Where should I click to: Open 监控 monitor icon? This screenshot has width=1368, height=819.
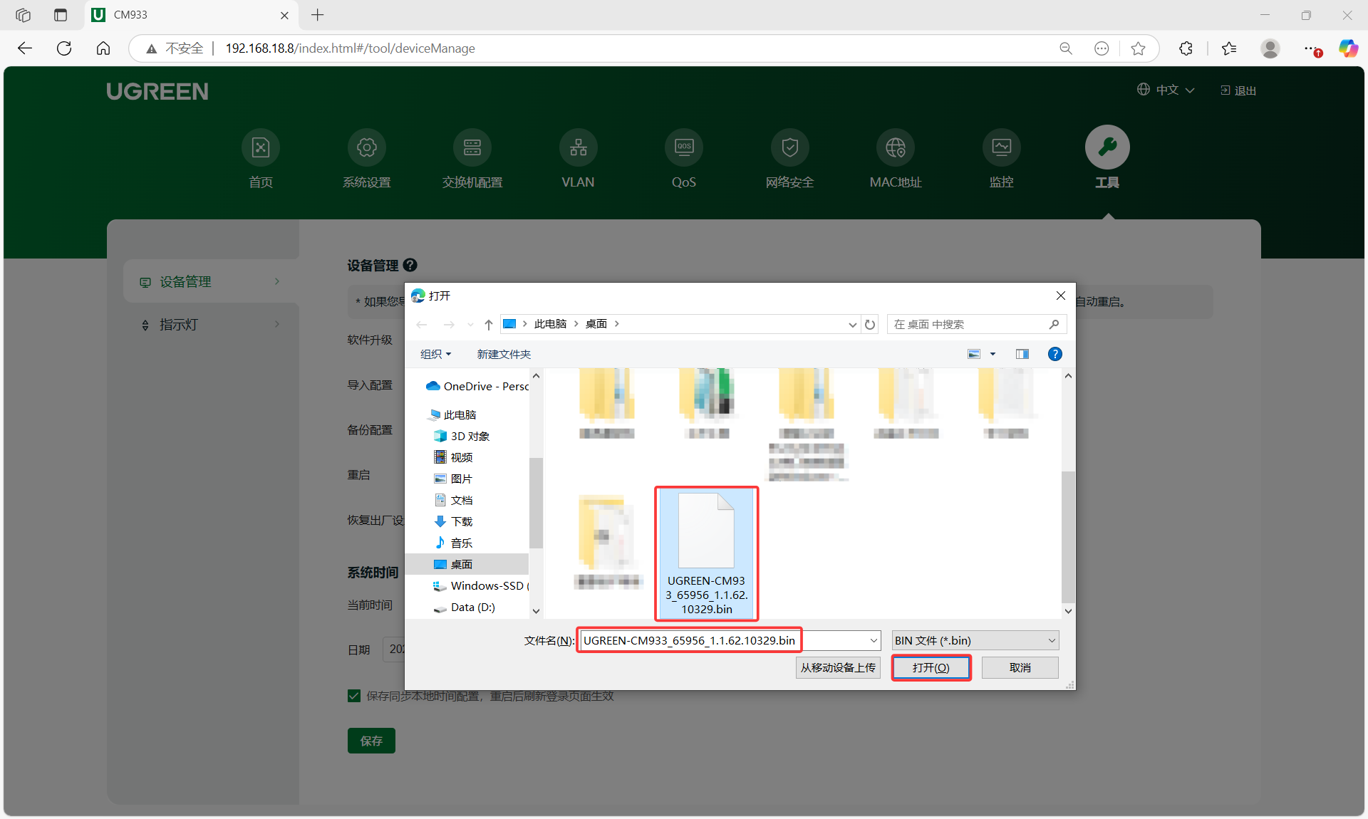pyautogui.click(x=1001, y=147)
